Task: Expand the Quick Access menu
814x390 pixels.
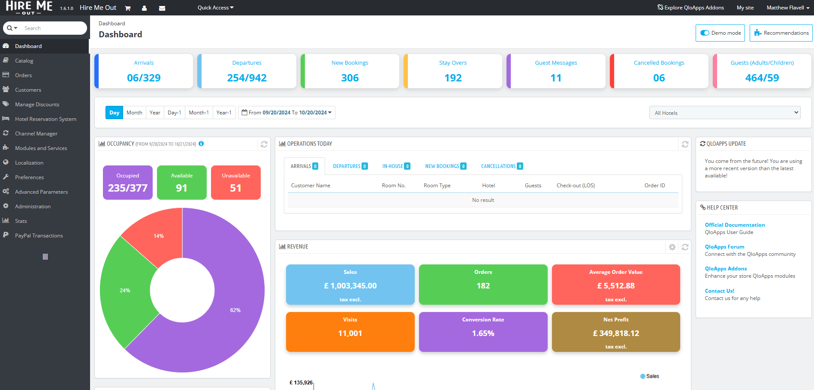Action: [x=215, y=7]
